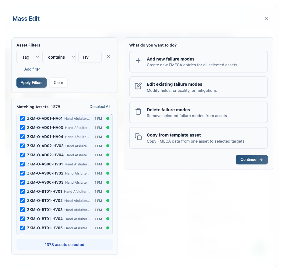Open the contains operator dropdown

tap(59, 57)
